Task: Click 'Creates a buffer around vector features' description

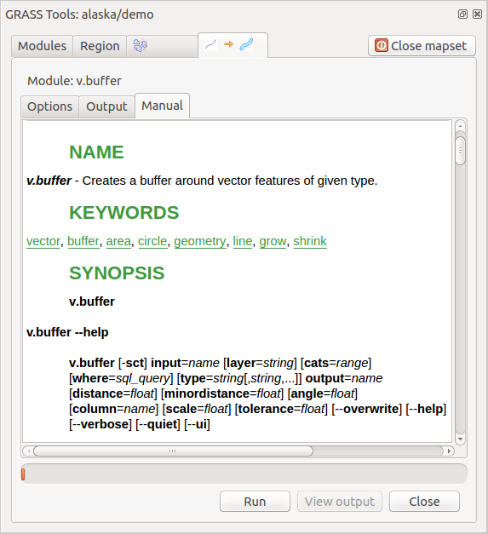Action: pyautogui.click(x=230, y=181)
